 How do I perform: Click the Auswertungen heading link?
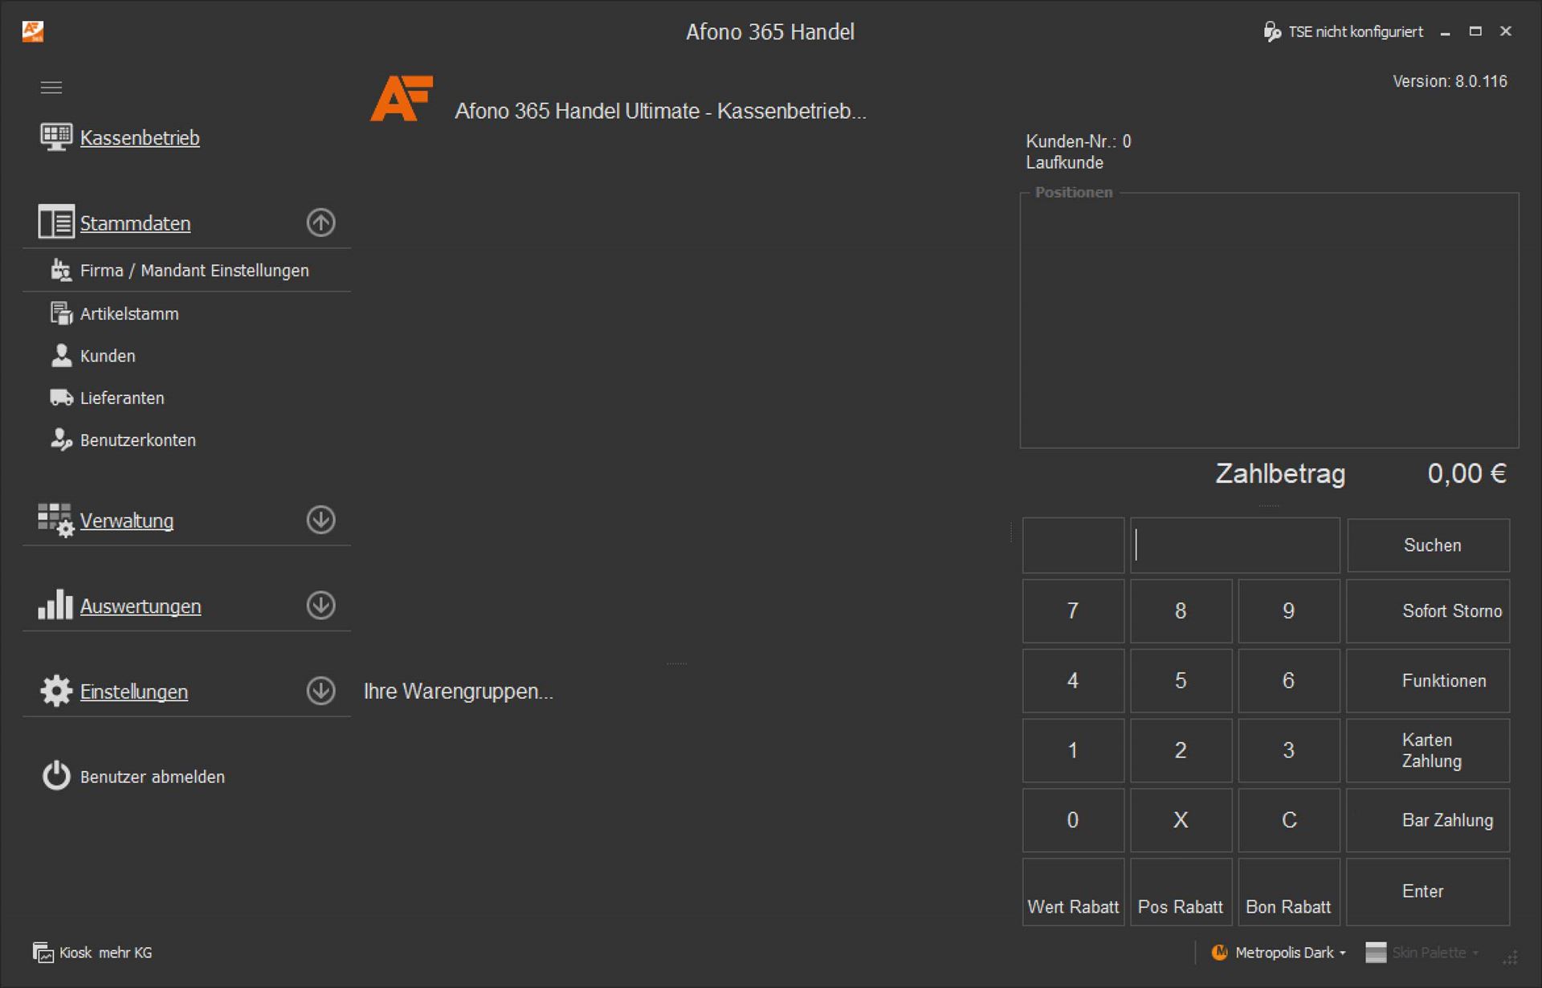pyautogui.click(x=141, y=606)
